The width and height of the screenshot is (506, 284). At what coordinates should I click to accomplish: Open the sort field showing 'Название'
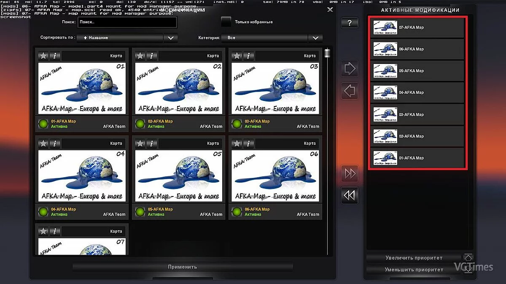[x=120, y=38]
